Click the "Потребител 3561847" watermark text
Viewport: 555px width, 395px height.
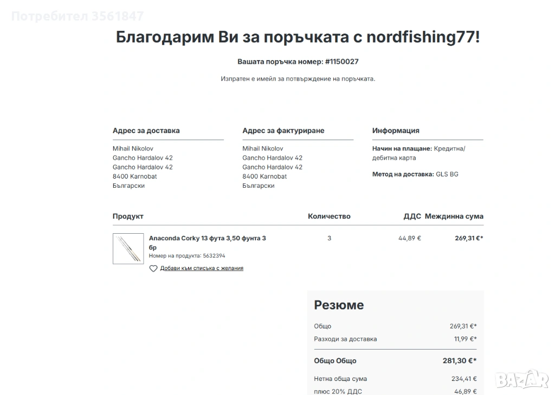78,16
